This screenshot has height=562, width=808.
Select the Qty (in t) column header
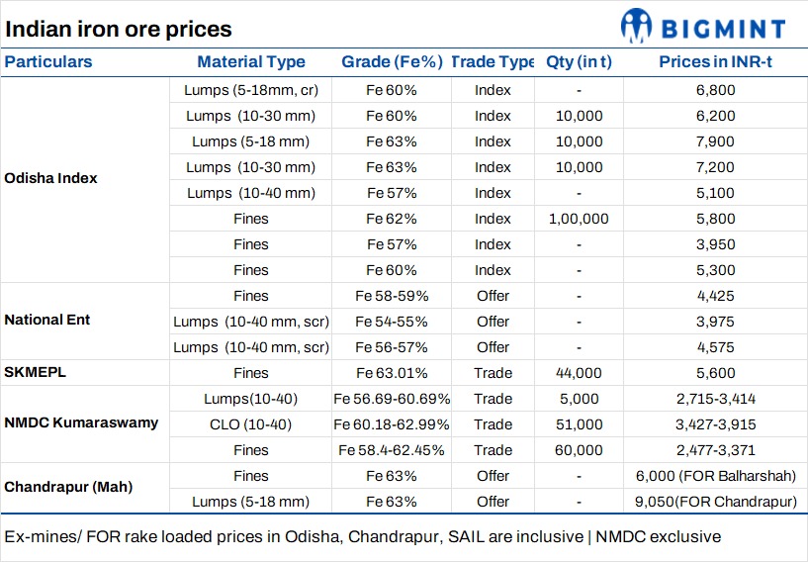[x=579, y=61]
